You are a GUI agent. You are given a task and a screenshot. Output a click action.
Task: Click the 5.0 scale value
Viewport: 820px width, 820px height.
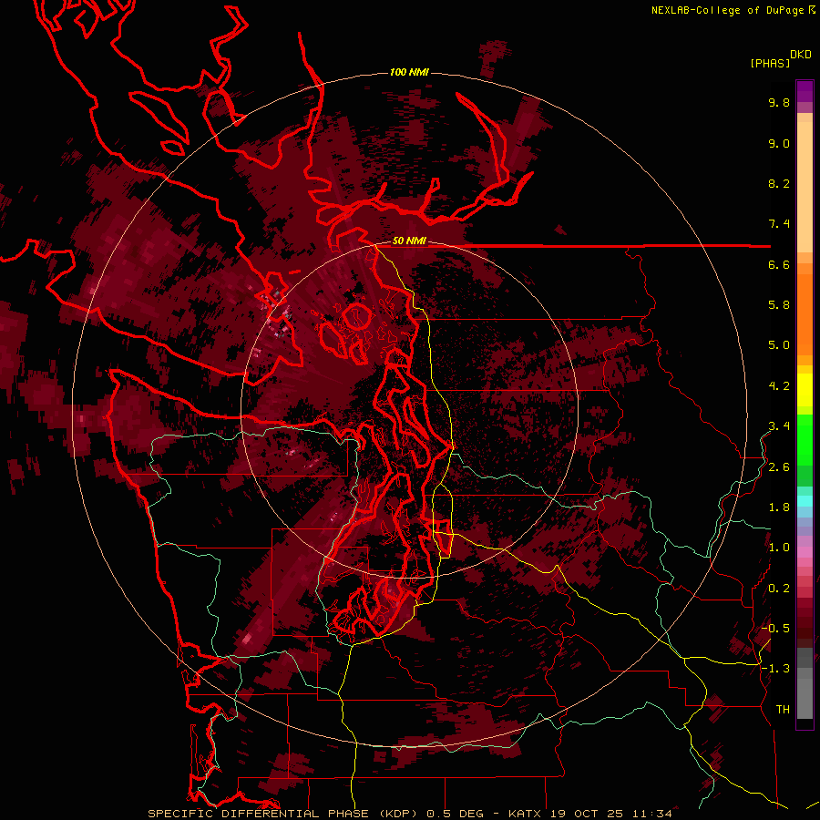pos(779,345)
